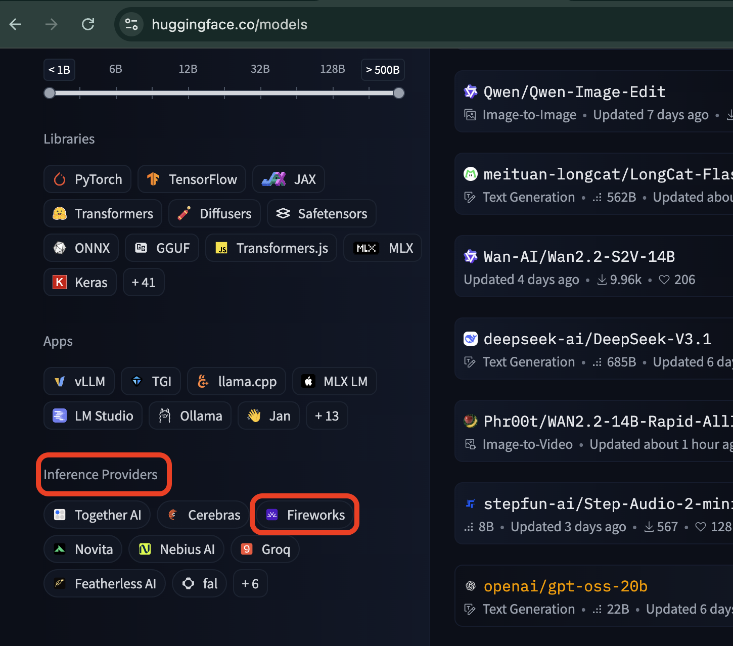Open site information icon in address bar
This screenshot has width=733, height=646.
click(131, 24)
